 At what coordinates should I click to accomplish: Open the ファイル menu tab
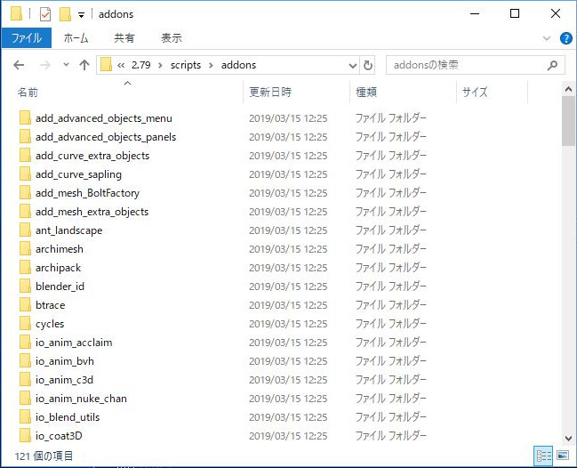[x=26, y=38]
